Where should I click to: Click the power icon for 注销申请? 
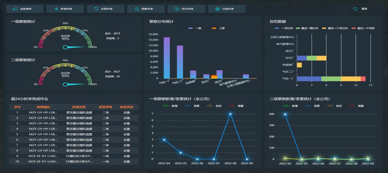(x=218, y=9)
